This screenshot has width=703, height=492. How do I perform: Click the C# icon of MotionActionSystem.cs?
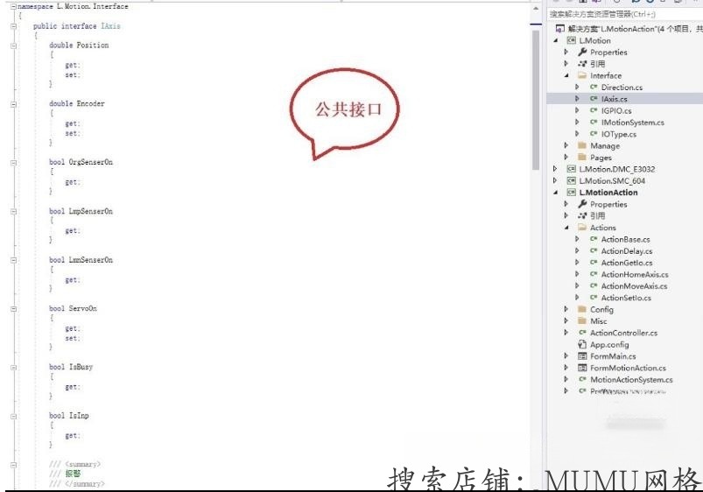pyautogui.click(x=582, y=379)
